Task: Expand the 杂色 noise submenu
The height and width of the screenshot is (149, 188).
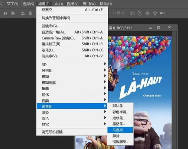Action: click(72, 118)
